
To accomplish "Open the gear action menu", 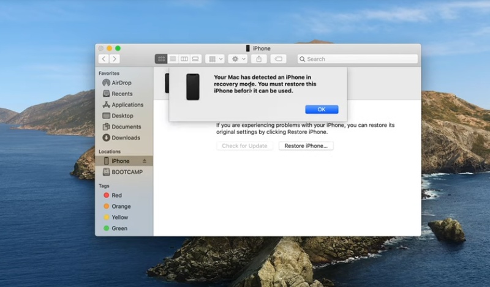I will pyautogui.click(x=238, y=59).
